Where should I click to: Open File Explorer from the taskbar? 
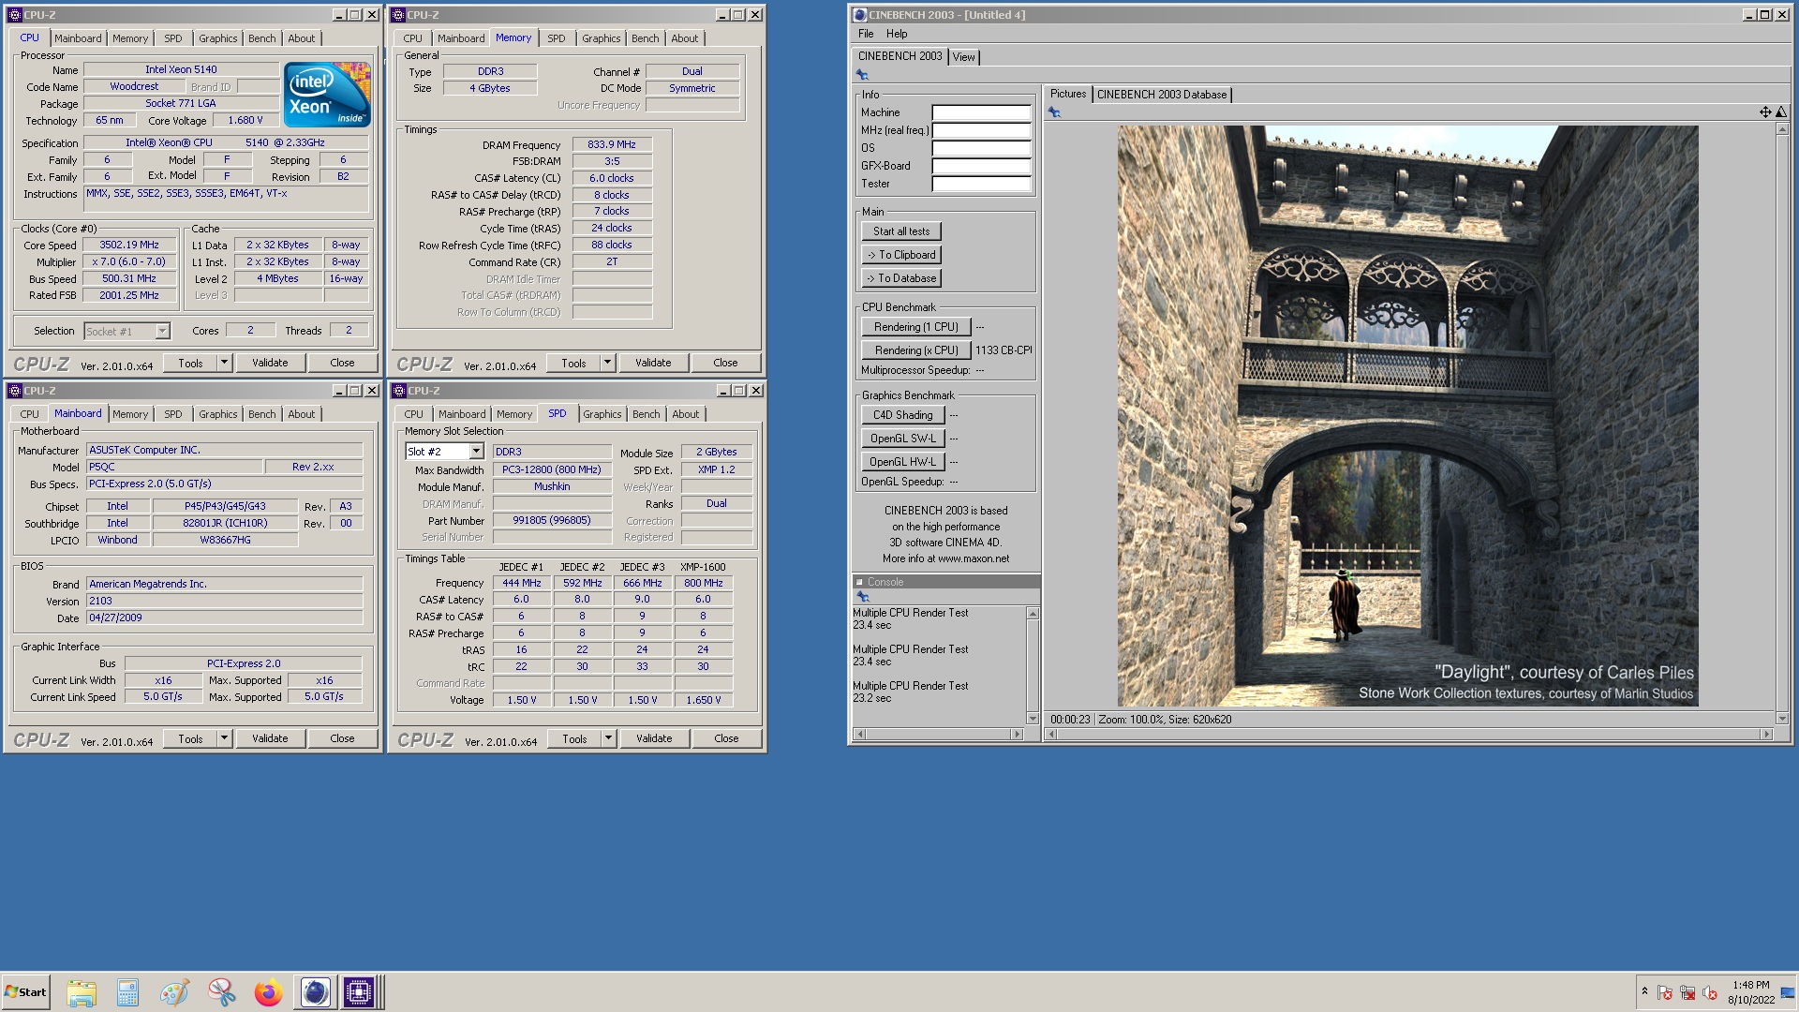point(82,992)
